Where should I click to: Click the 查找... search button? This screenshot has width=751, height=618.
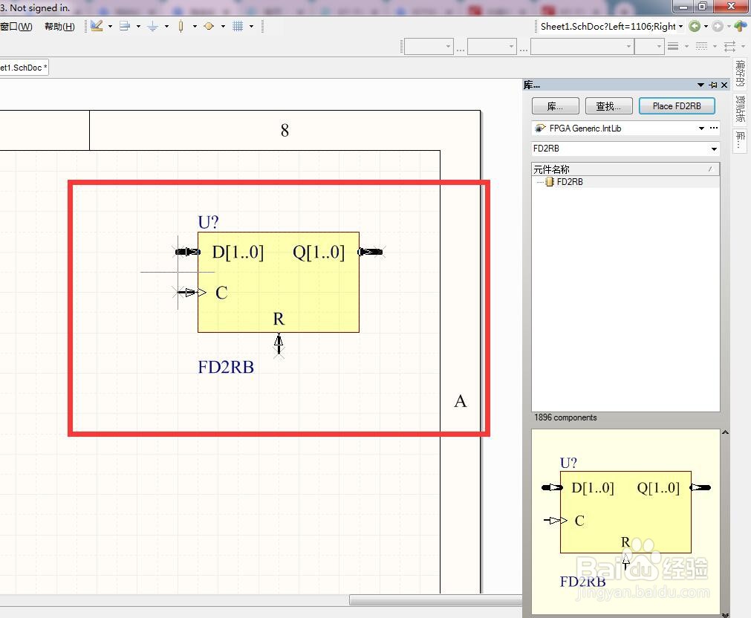click(x=609, y=106)
